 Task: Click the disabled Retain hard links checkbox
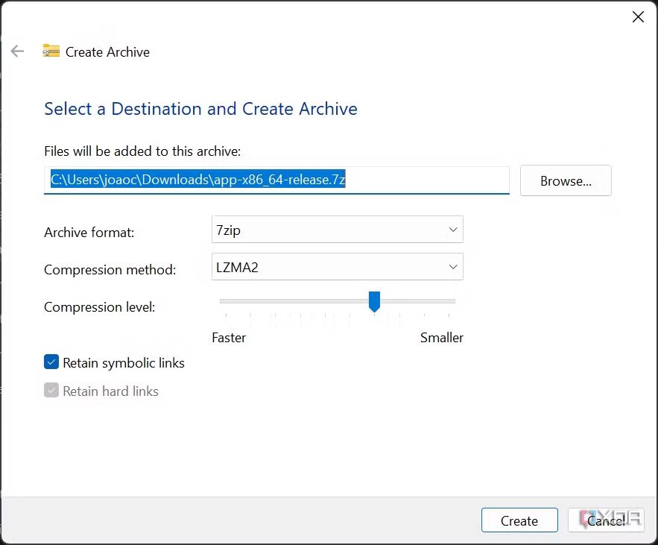point(51,390)
